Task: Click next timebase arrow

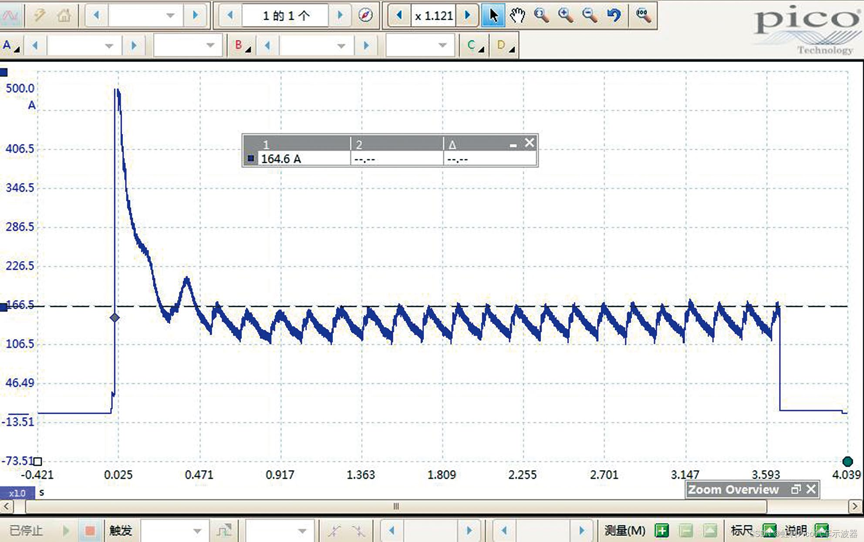Action: [x=195, y=16]
